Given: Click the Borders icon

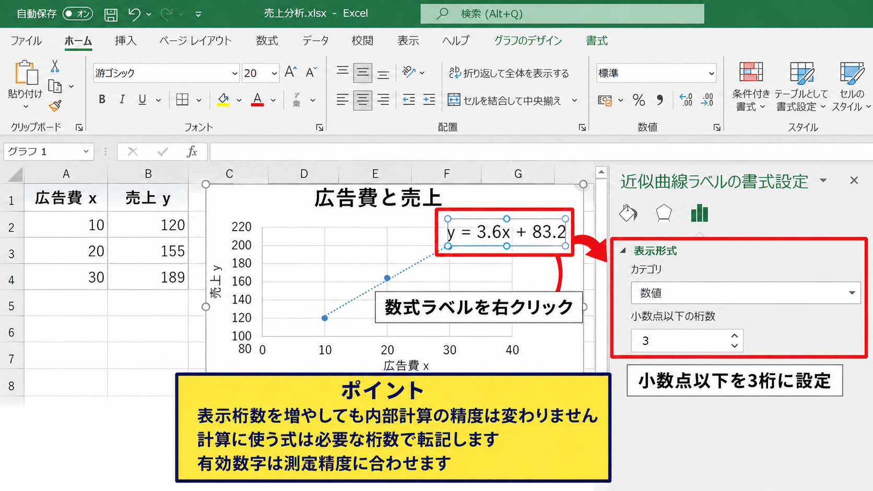Looking at the screenshot, I should point(182,100).
